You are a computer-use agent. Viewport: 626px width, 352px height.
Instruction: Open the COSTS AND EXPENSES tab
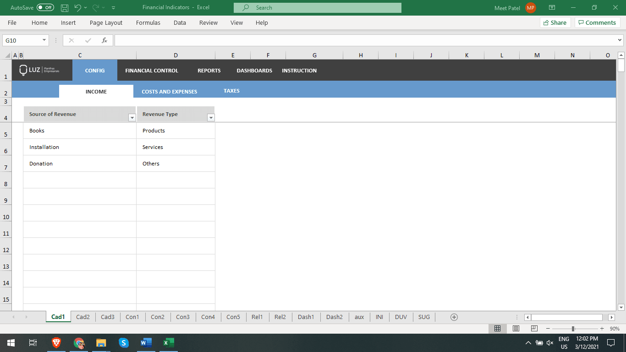pos(169,91)
